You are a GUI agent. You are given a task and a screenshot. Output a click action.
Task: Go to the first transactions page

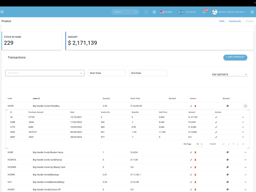coord(223,144)
